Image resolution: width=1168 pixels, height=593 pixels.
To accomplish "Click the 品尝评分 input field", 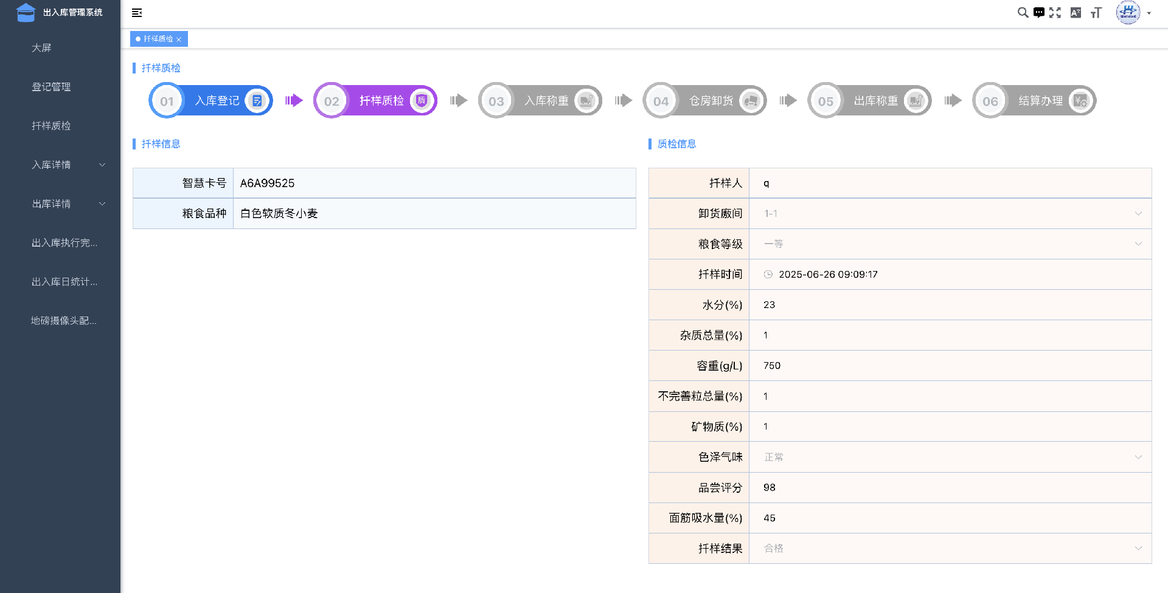I will pos(950,488).
